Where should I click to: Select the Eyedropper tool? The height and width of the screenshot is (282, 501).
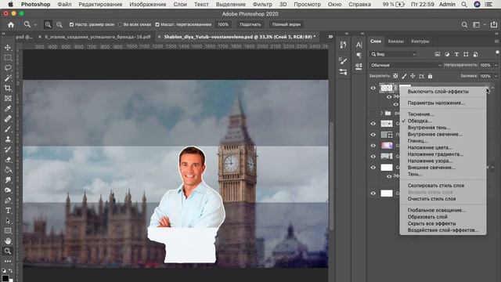(x=8, y=109)
